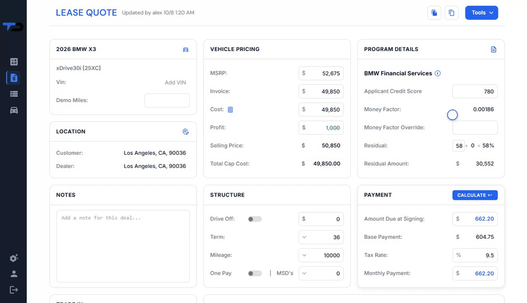Edit the Monthly Payment field 662.20
Viewport: 527px width, 303px height.
pos(475,273)
